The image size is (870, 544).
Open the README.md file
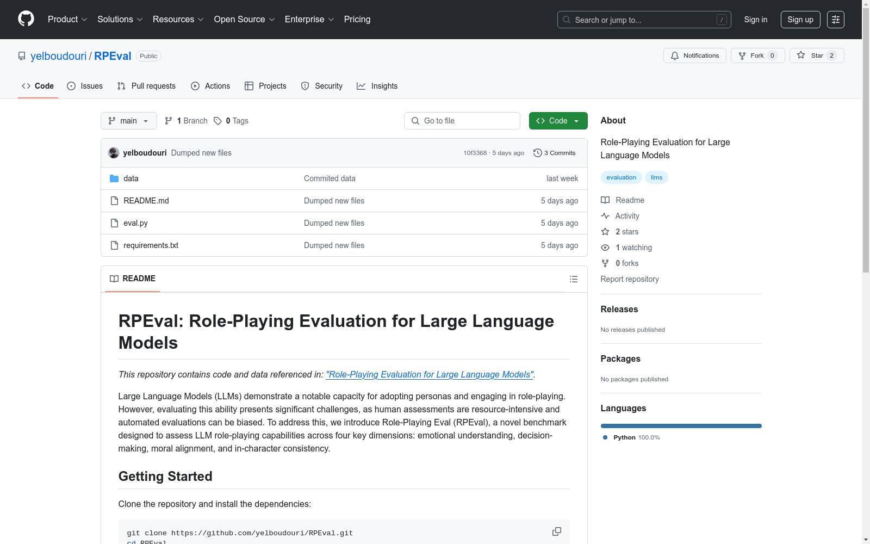[x=146, y=201]
